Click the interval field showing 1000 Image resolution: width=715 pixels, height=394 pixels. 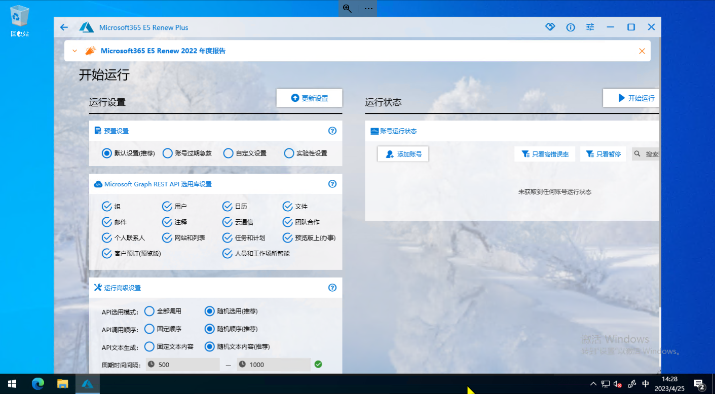(274, 365)
